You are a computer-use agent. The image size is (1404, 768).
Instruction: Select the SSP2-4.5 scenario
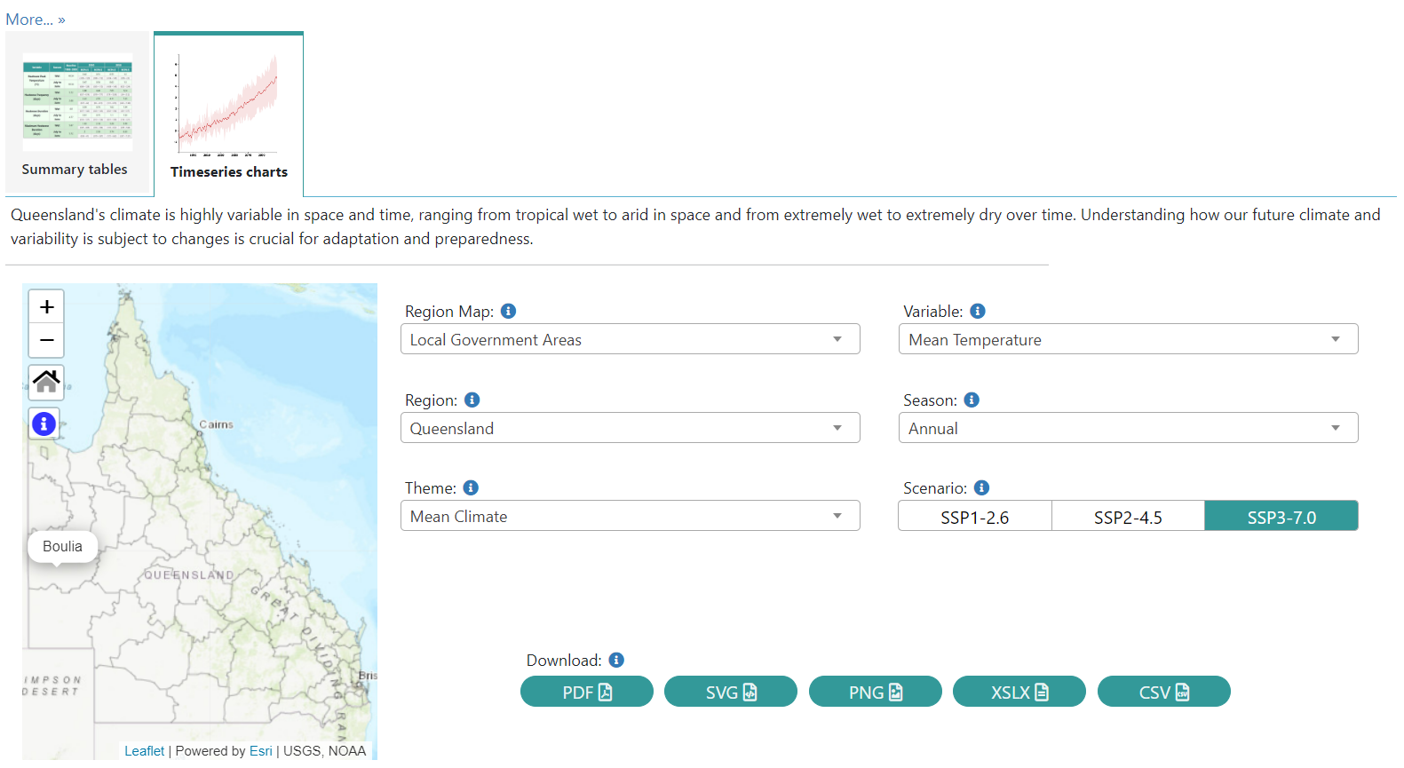1128,517
